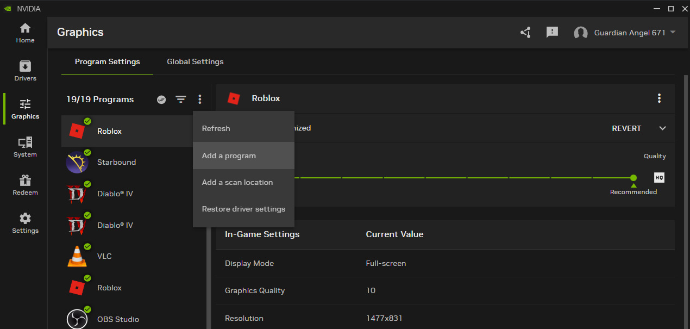Image resolution: width=690 pixels, height=329 pixels.
Task: Open the programs filter icon
Action: [x=181, y=100]
